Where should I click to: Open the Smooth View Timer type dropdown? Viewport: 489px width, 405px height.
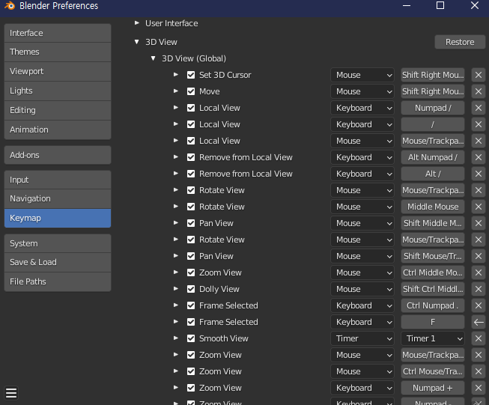(362, 338)
